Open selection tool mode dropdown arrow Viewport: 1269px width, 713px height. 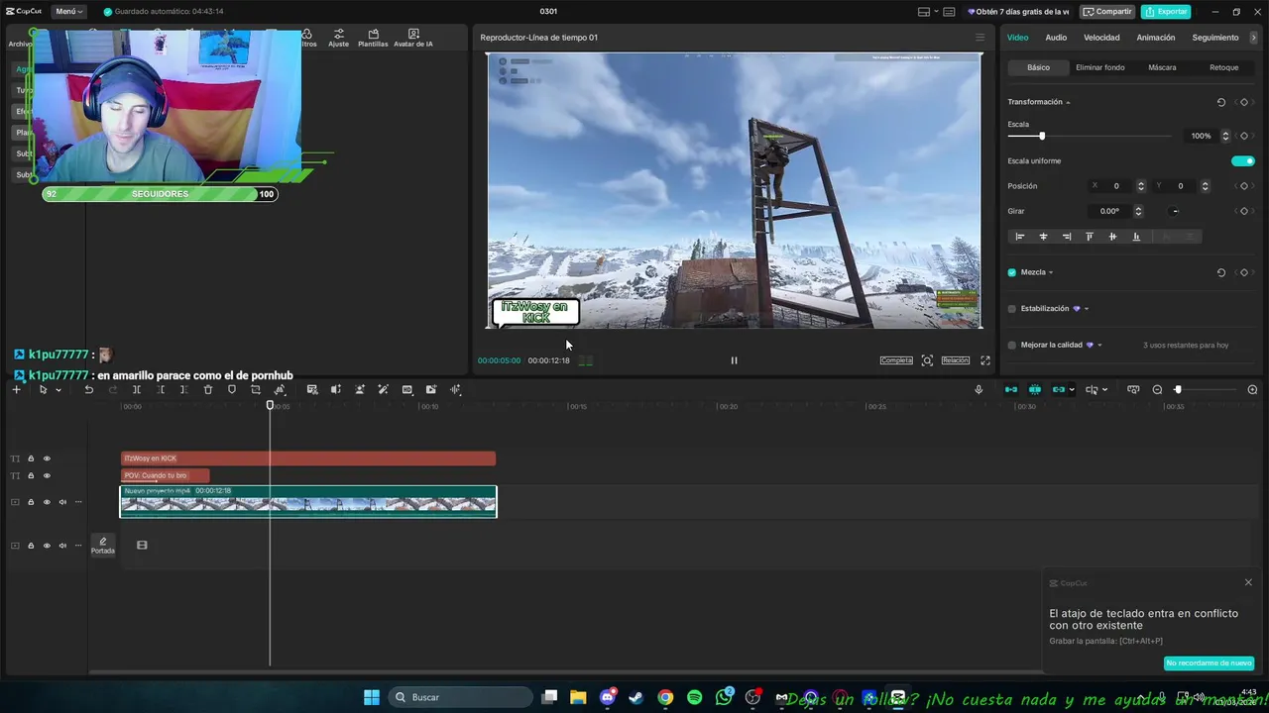click(58, 390)
